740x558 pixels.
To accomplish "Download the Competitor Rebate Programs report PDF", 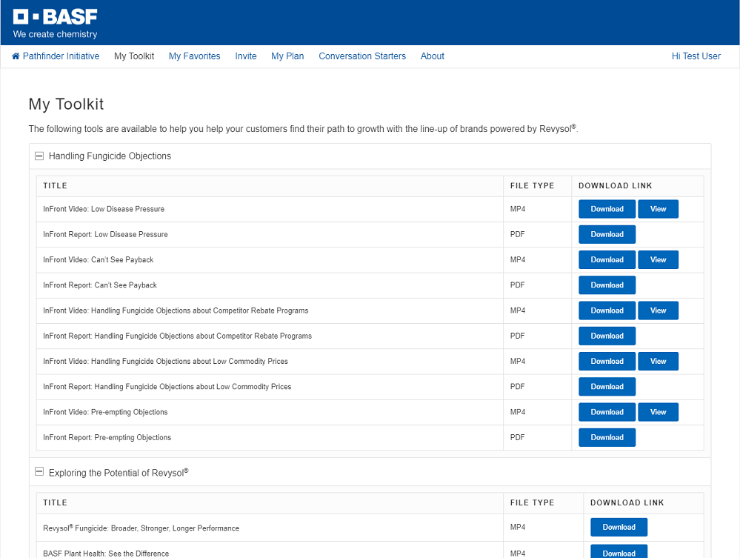I will pos(607,336).
